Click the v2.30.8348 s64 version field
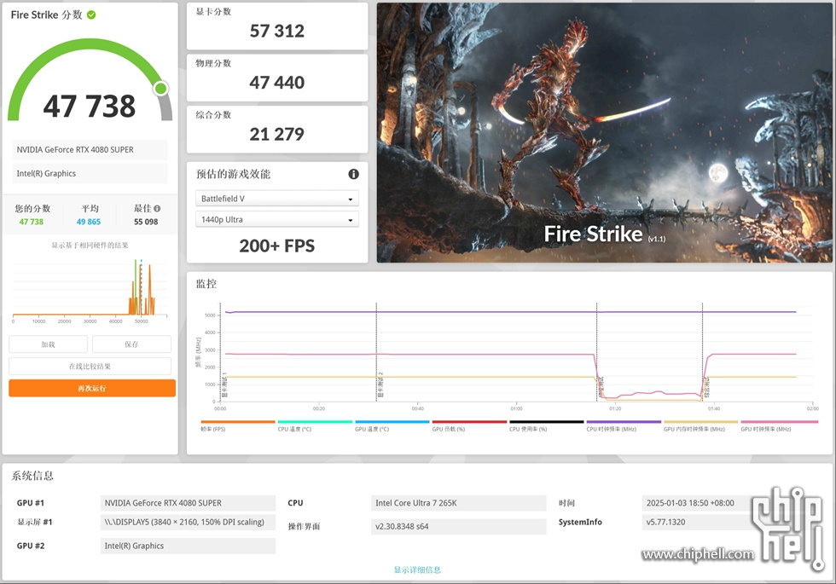The width and height of the screenshot is (836, 584). pos(459,527)
